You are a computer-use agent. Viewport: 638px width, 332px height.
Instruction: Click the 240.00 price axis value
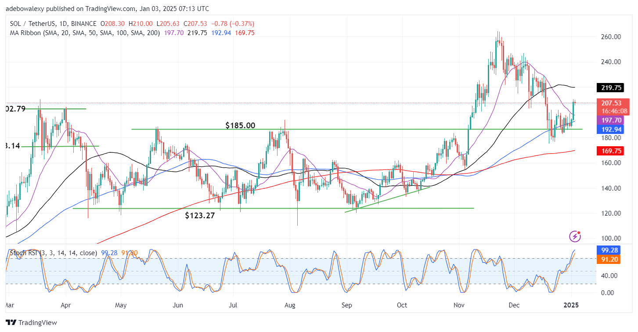[612, 62]
